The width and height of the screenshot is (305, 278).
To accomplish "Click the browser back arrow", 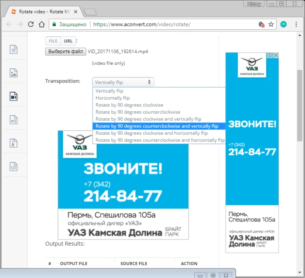I will [x=9, y=24].
